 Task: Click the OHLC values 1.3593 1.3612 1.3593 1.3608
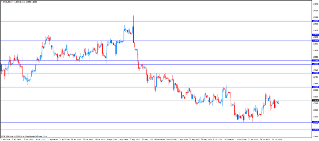26,2
